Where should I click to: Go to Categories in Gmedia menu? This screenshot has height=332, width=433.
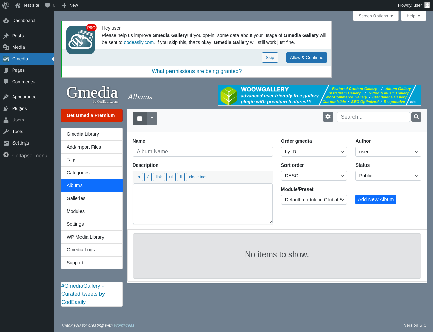coord(92,173)
